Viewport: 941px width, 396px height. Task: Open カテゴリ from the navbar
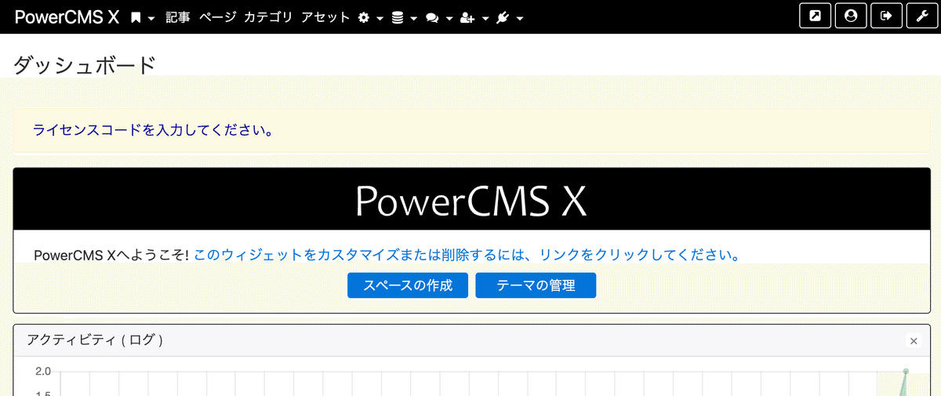[268, 17]
